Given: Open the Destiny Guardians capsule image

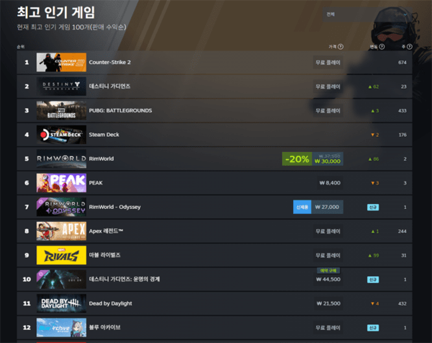Looking at the screenshot, I should pyautogui.click(x=61, y=86).
